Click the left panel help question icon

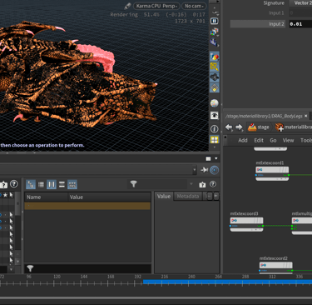click(x=14, y=184)
